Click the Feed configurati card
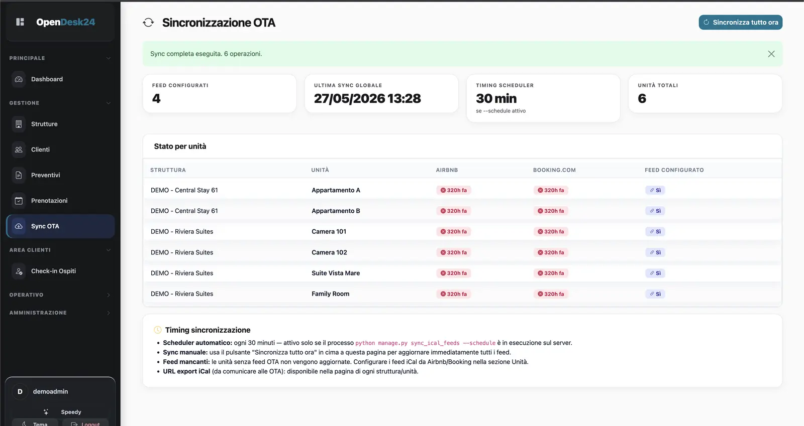Image resolution: width=804 pixels, height=426 pixels. point(220,94)
